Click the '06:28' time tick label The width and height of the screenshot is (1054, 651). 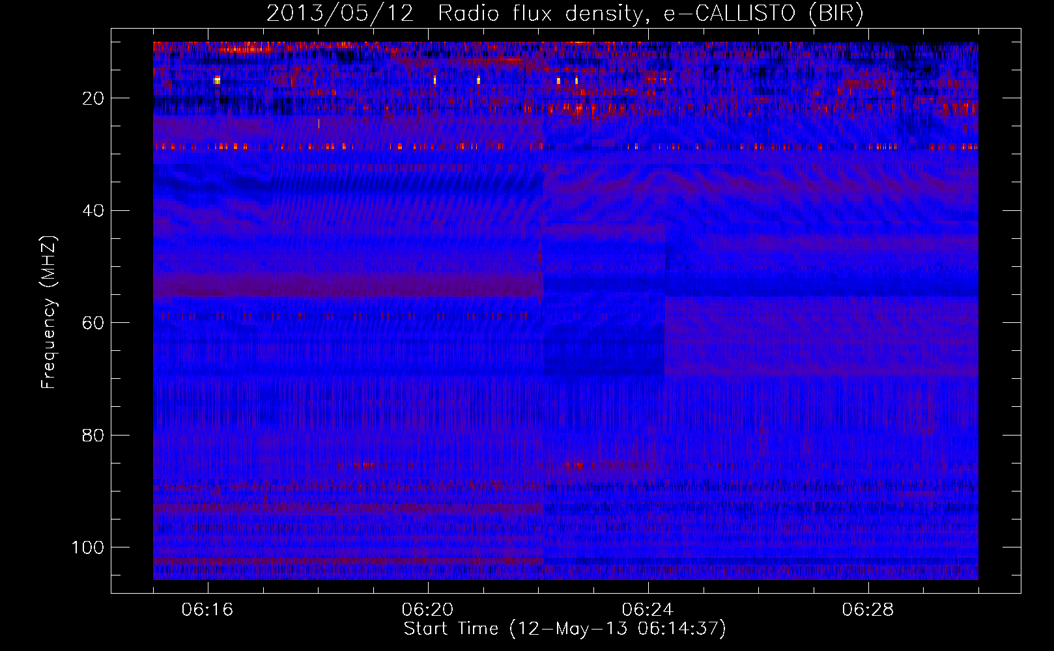(x=868, y=610)
